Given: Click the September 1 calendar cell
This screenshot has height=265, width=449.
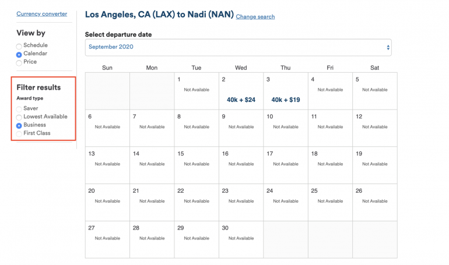Looking at the screenshot, I should [x=197, y=90].
